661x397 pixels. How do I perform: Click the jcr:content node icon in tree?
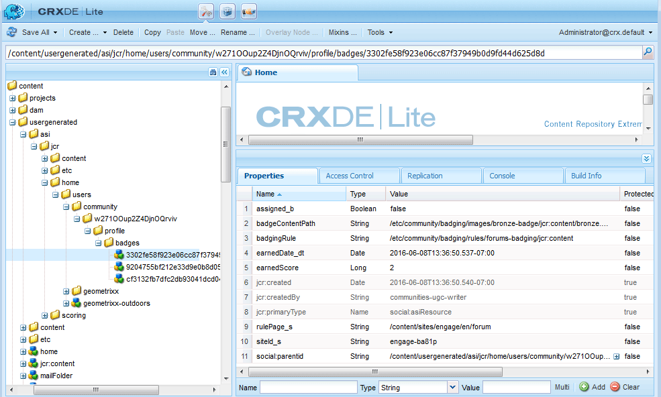point(34,363)
